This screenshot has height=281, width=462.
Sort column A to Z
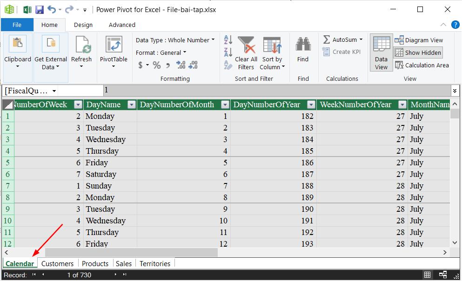click(228, 40)
